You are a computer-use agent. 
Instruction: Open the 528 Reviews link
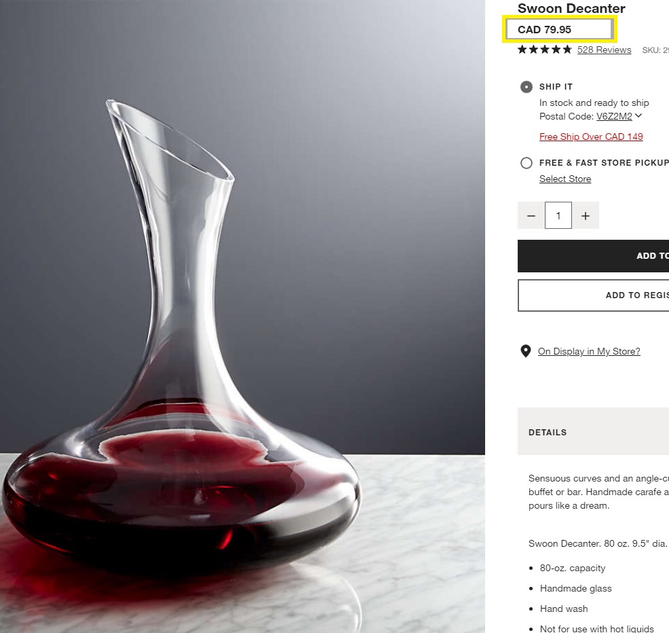(x=604, y=50)
